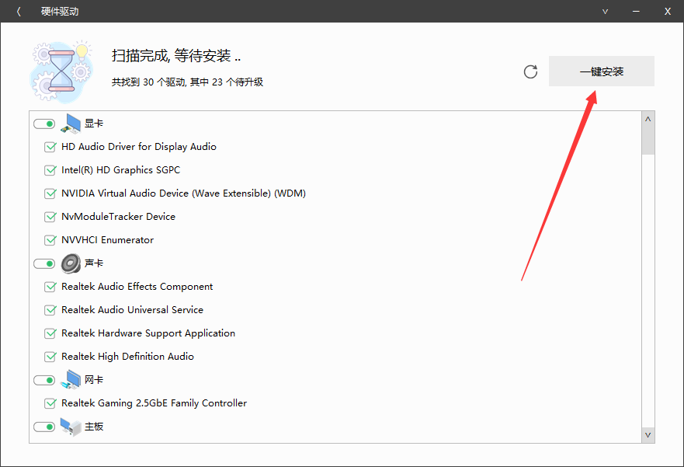Uncheck Realtek Audio Universal Service
Screen dimensions: 684x467
[x=50, y=310]
